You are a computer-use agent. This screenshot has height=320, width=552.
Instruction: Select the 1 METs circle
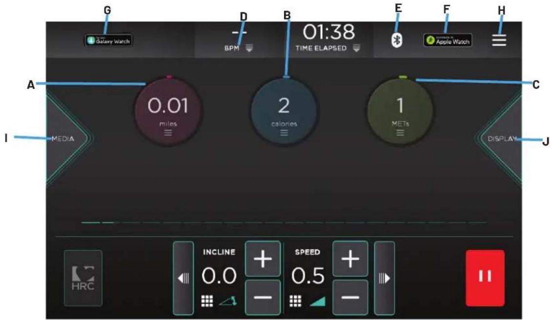tap(400, 111)
